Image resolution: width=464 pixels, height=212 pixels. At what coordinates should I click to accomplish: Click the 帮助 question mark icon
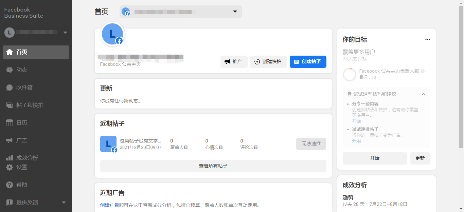pyautogui.click(x=10, y=185)
